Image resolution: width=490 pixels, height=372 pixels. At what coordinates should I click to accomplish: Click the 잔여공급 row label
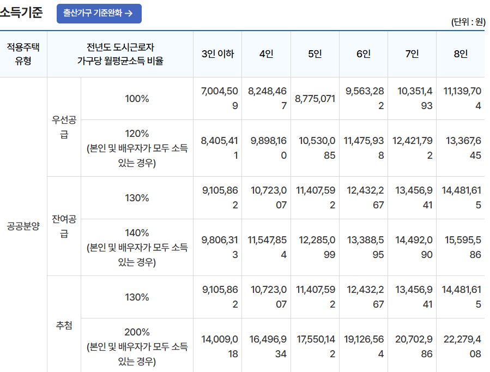[64, 224]
